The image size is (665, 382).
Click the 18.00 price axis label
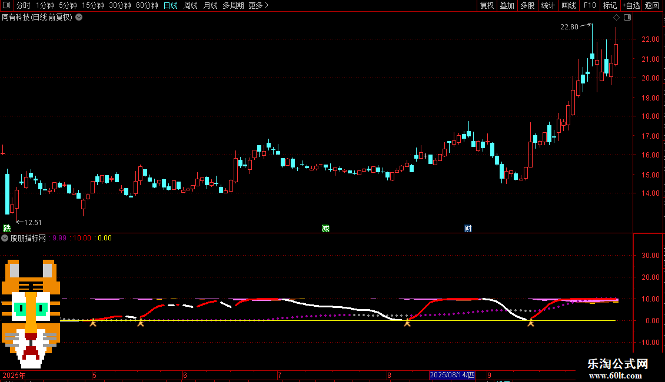coord(650,116)
